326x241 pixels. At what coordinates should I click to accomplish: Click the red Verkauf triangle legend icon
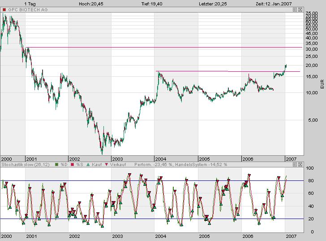pos(107,165)
